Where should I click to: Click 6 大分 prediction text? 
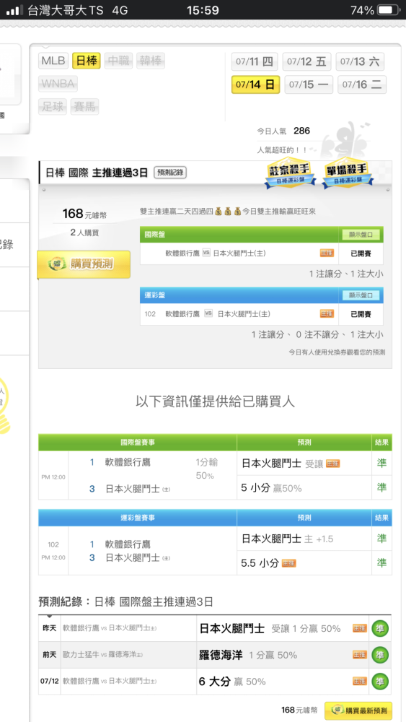coord(214,682)
